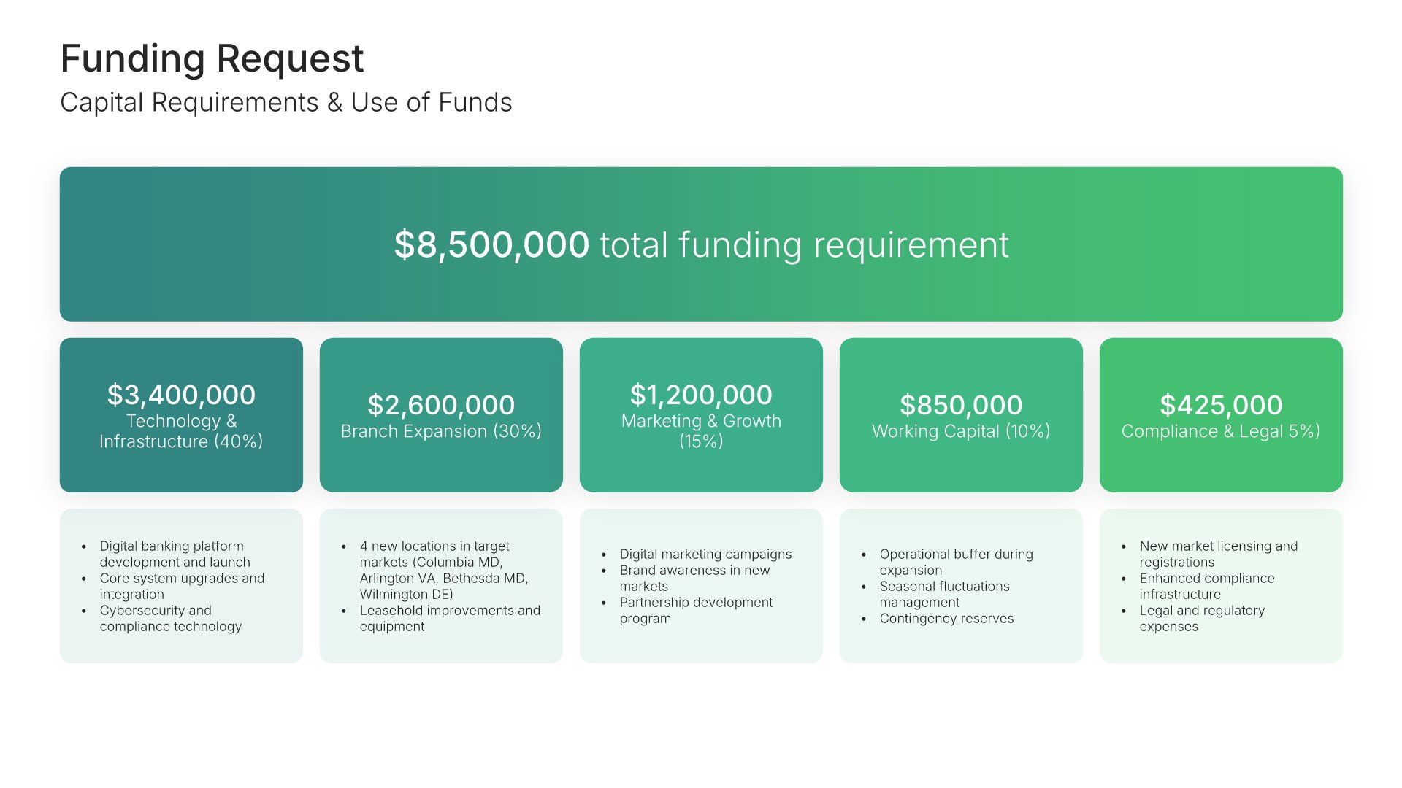Image resolution: width=1402 pixels, height=788 pixels.
Task: Click the Digital banking platform development bullet
Action: click(174, 554)
